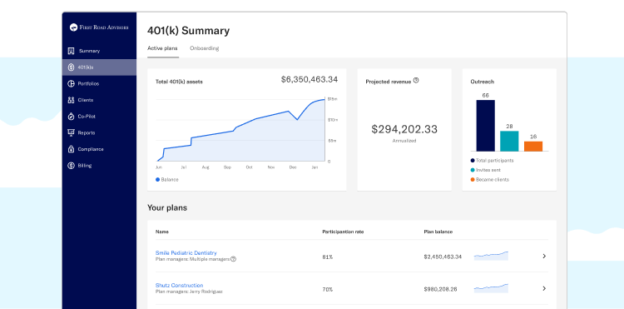Viewport: 624px width, 309px height.
Task: Click Shutz Construction balance sparkline
Action: tap(491, 288)
